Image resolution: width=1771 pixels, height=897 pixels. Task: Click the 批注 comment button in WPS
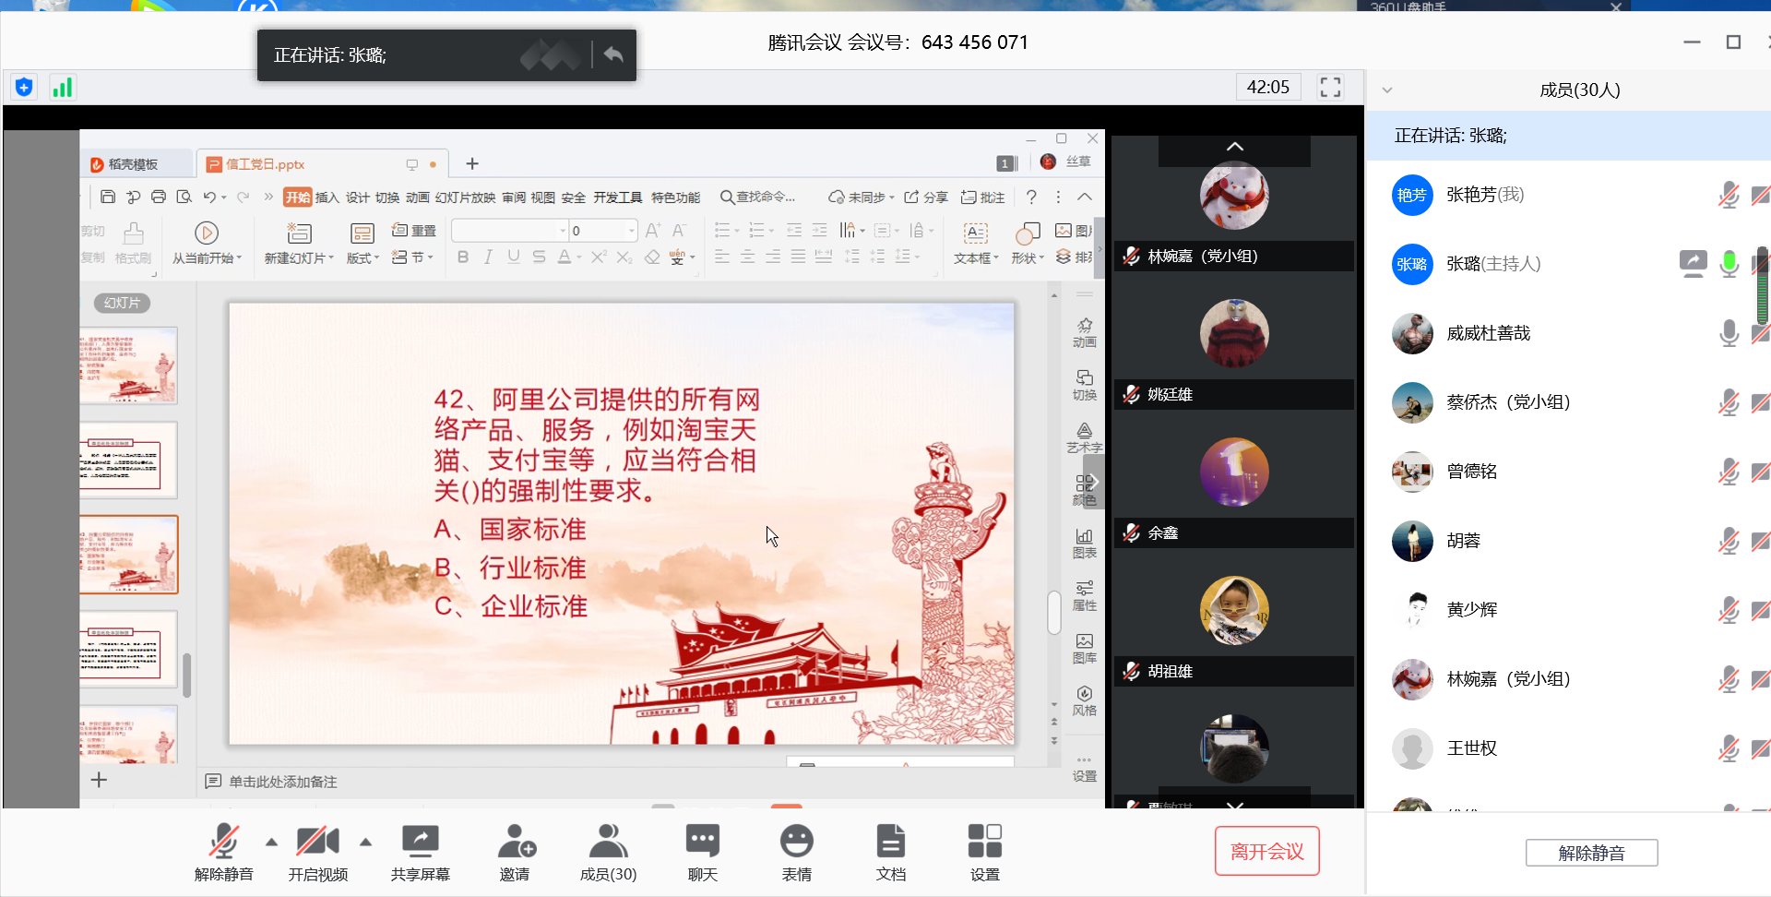pos(983,197)
